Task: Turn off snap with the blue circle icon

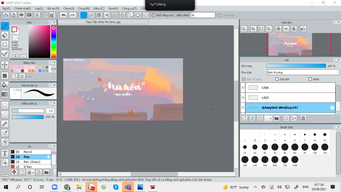Action: coord(84,15)
